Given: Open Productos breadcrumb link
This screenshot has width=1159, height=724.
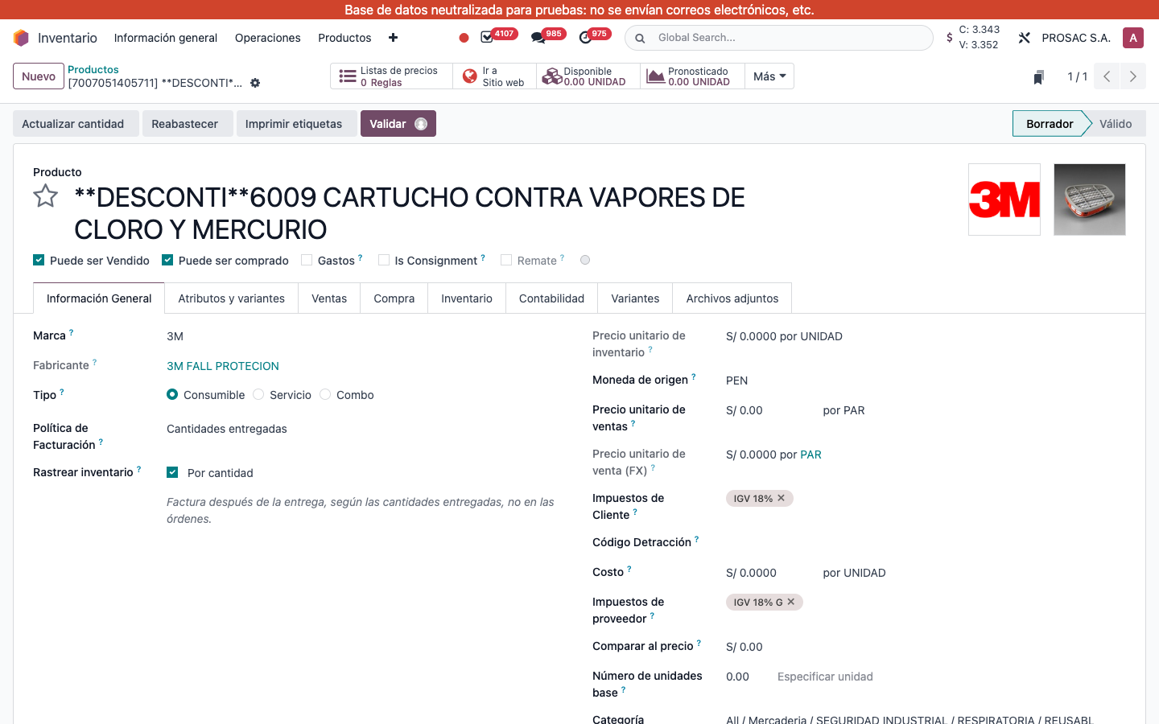Looking at the screenshot, I should click(93, 69).
